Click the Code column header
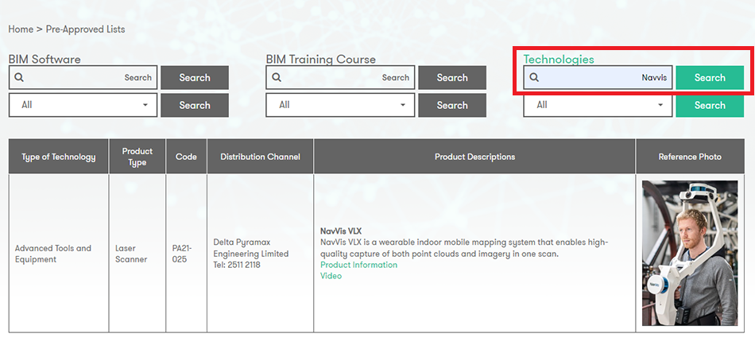This screenshot has width=755, height=353. pyautogui.click(x=186, y=157)
